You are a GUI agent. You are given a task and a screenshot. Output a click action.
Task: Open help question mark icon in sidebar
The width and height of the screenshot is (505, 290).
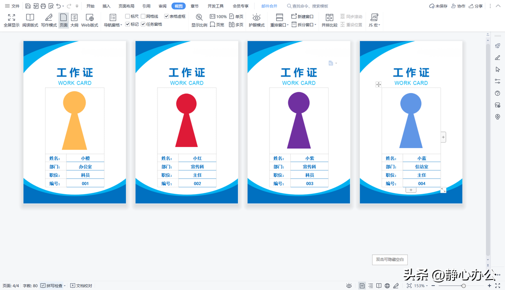tap(497, 93)
